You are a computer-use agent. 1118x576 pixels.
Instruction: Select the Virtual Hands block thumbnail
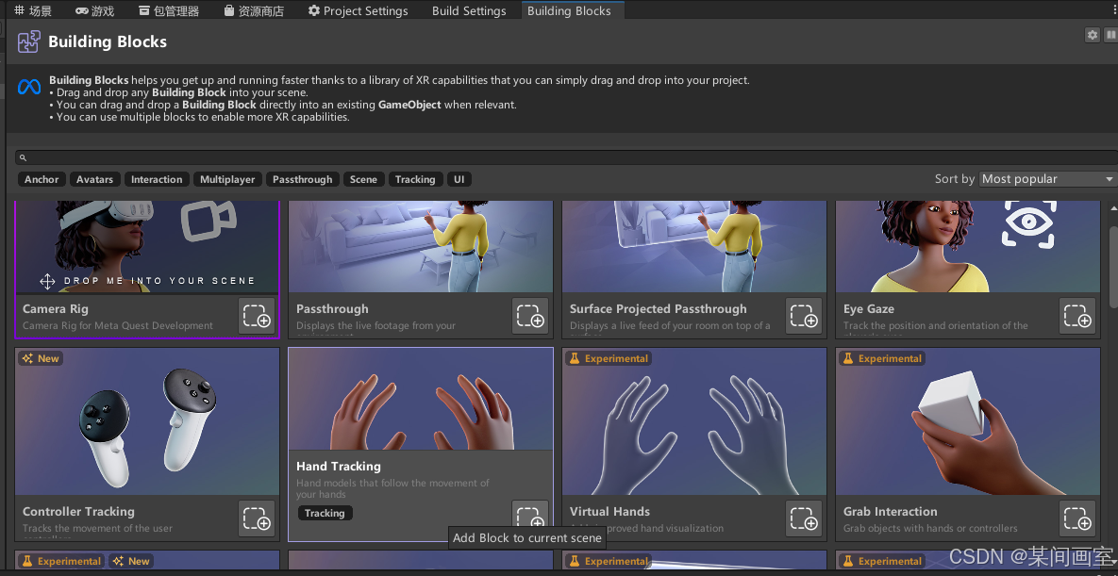point(694,421)
